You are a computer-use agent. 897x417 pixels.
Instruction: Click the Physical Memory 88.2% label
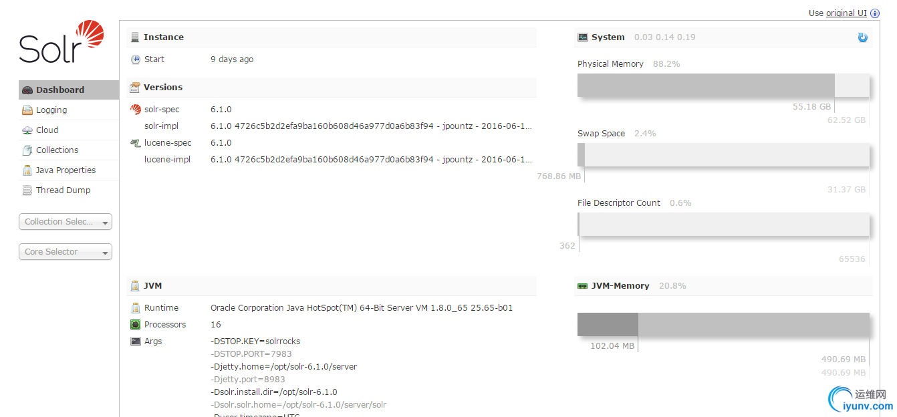629,64
